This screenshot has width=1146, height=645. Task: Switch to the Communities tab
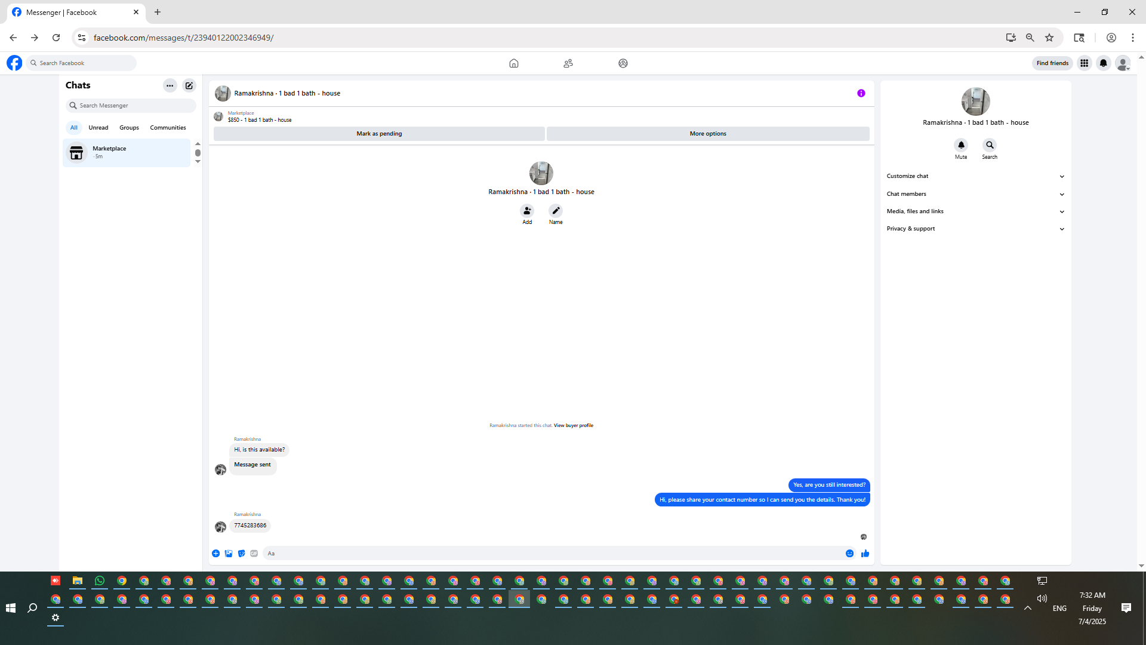tap(168, 128)
